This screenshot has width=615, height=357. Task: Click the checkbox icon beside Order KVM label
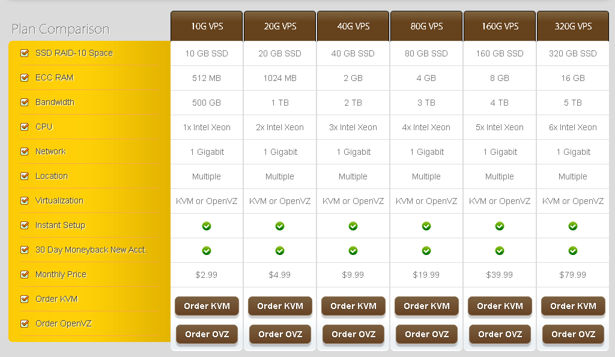[x=24, y=299]
